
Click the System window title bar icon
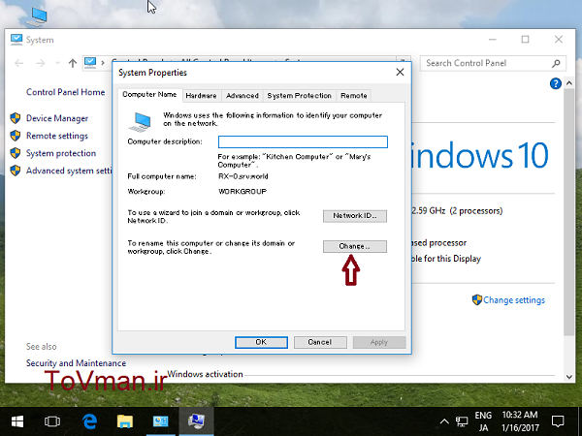pos(16,40)
